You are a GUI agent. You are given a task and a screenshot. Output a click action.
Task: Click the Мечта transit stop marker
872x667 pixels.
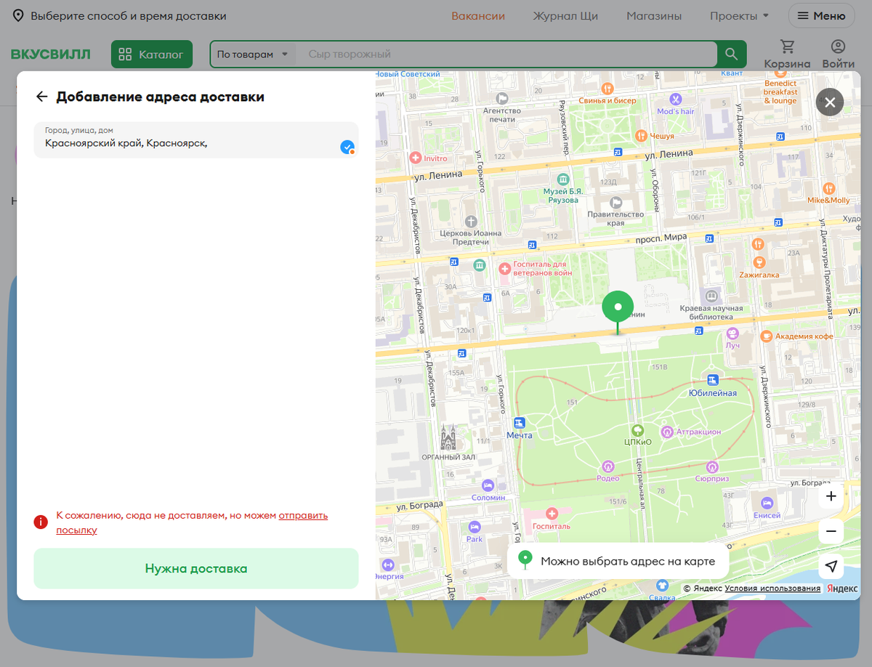tap(520, 423)
